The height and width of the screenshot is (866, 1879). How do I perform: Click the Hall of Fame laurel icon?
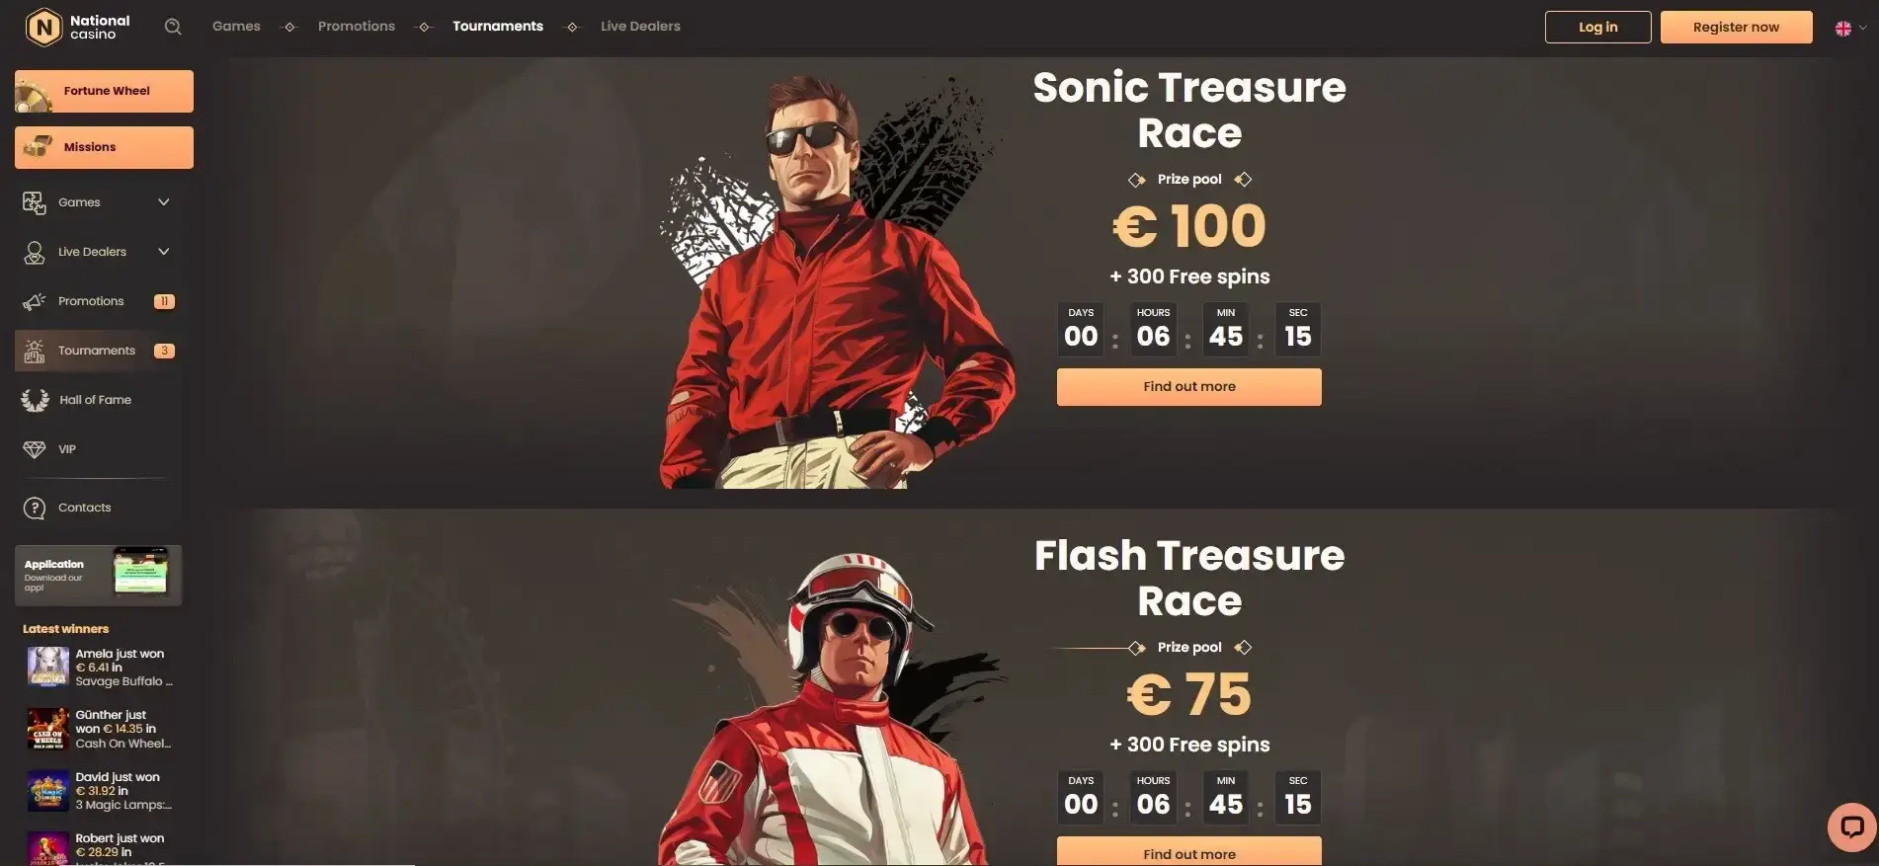[x=35, y=400]
